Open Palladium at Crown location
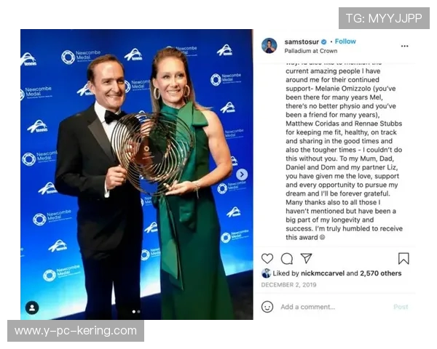This screenshot has width=437, height=349. (x=311, y=51)
